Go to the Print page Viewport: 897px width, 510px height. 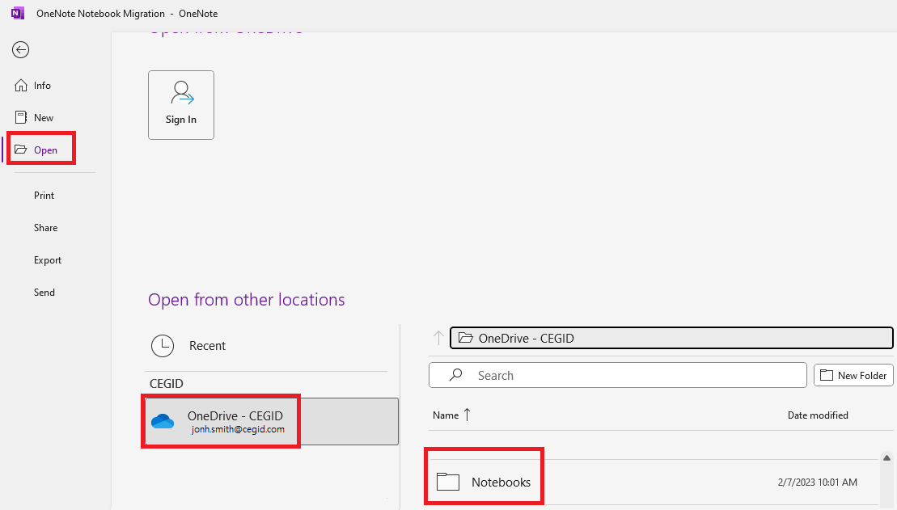point(44,196)
